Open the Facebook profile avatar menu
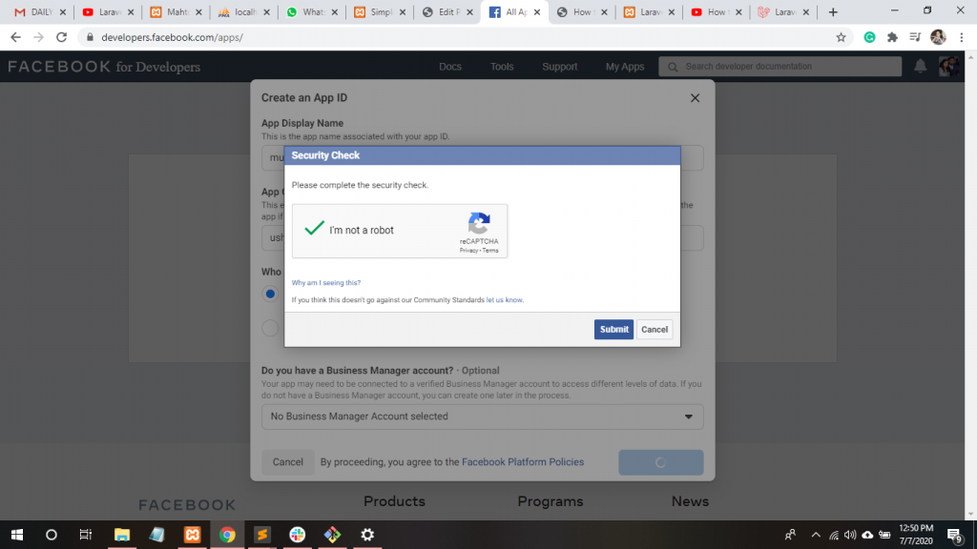Image resolution: width=977 pixels, height=549 pixels. click(949, 66)
